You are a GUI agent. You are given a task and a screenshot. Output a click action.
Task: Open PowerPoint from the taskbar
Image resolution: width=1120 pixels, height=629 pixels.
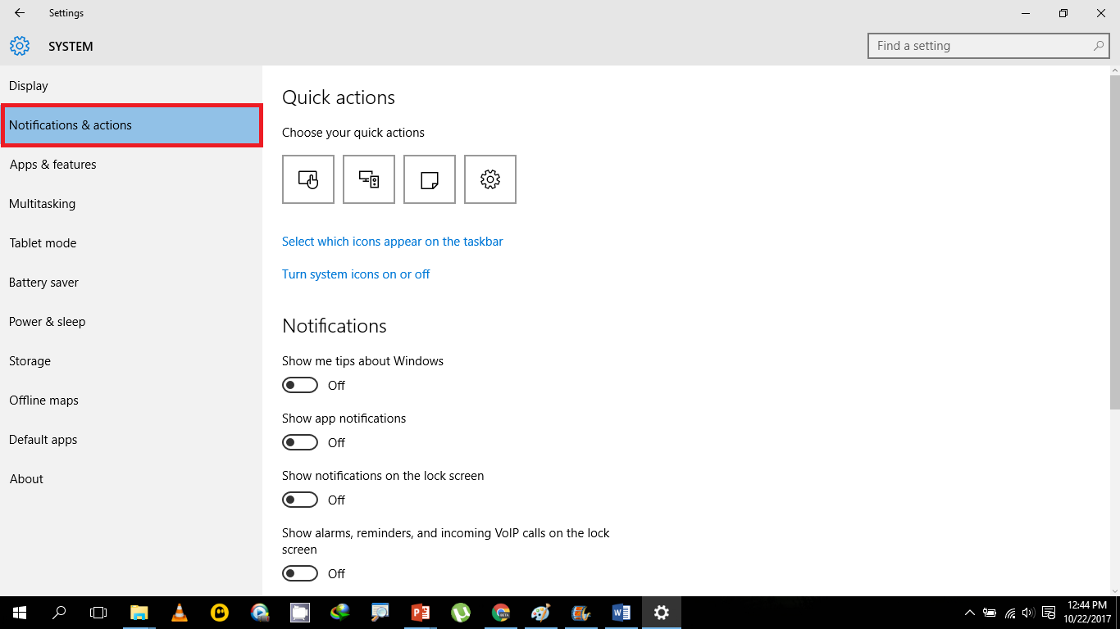pos(421,612)
